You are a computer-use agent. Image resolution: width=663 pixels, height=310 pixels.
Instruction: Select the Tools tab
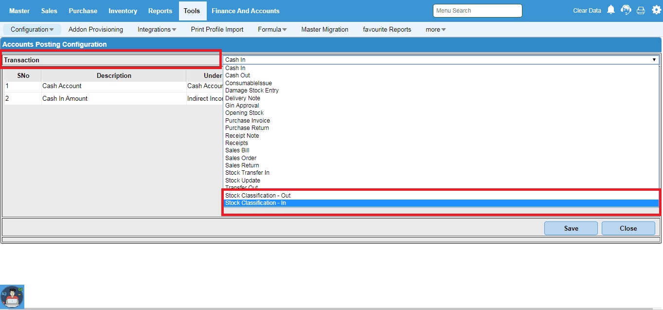coord(192,11)
